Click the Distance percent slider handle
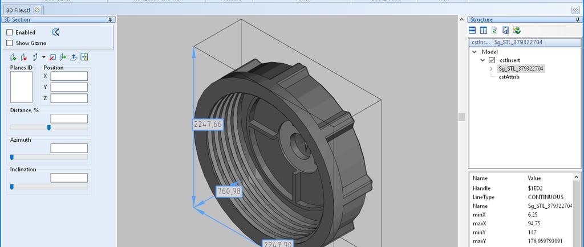The image size is (584, 247). pos(49,127)
